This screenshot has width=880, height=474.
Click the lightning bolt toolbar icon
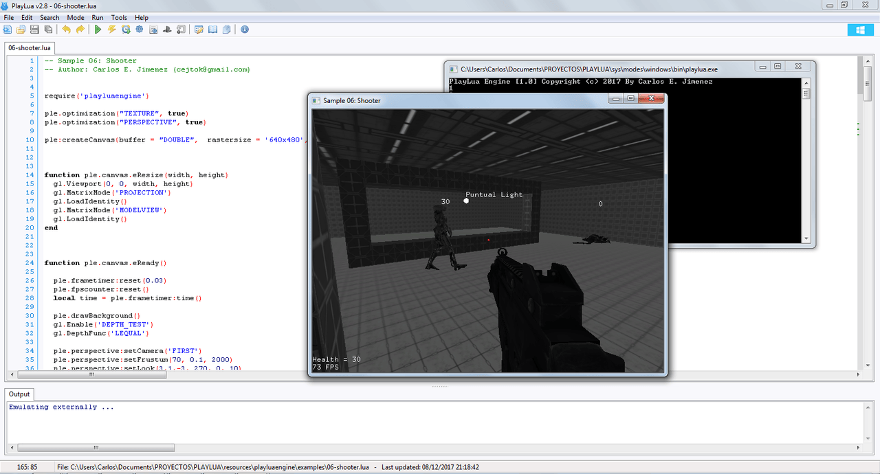point(111,30)
